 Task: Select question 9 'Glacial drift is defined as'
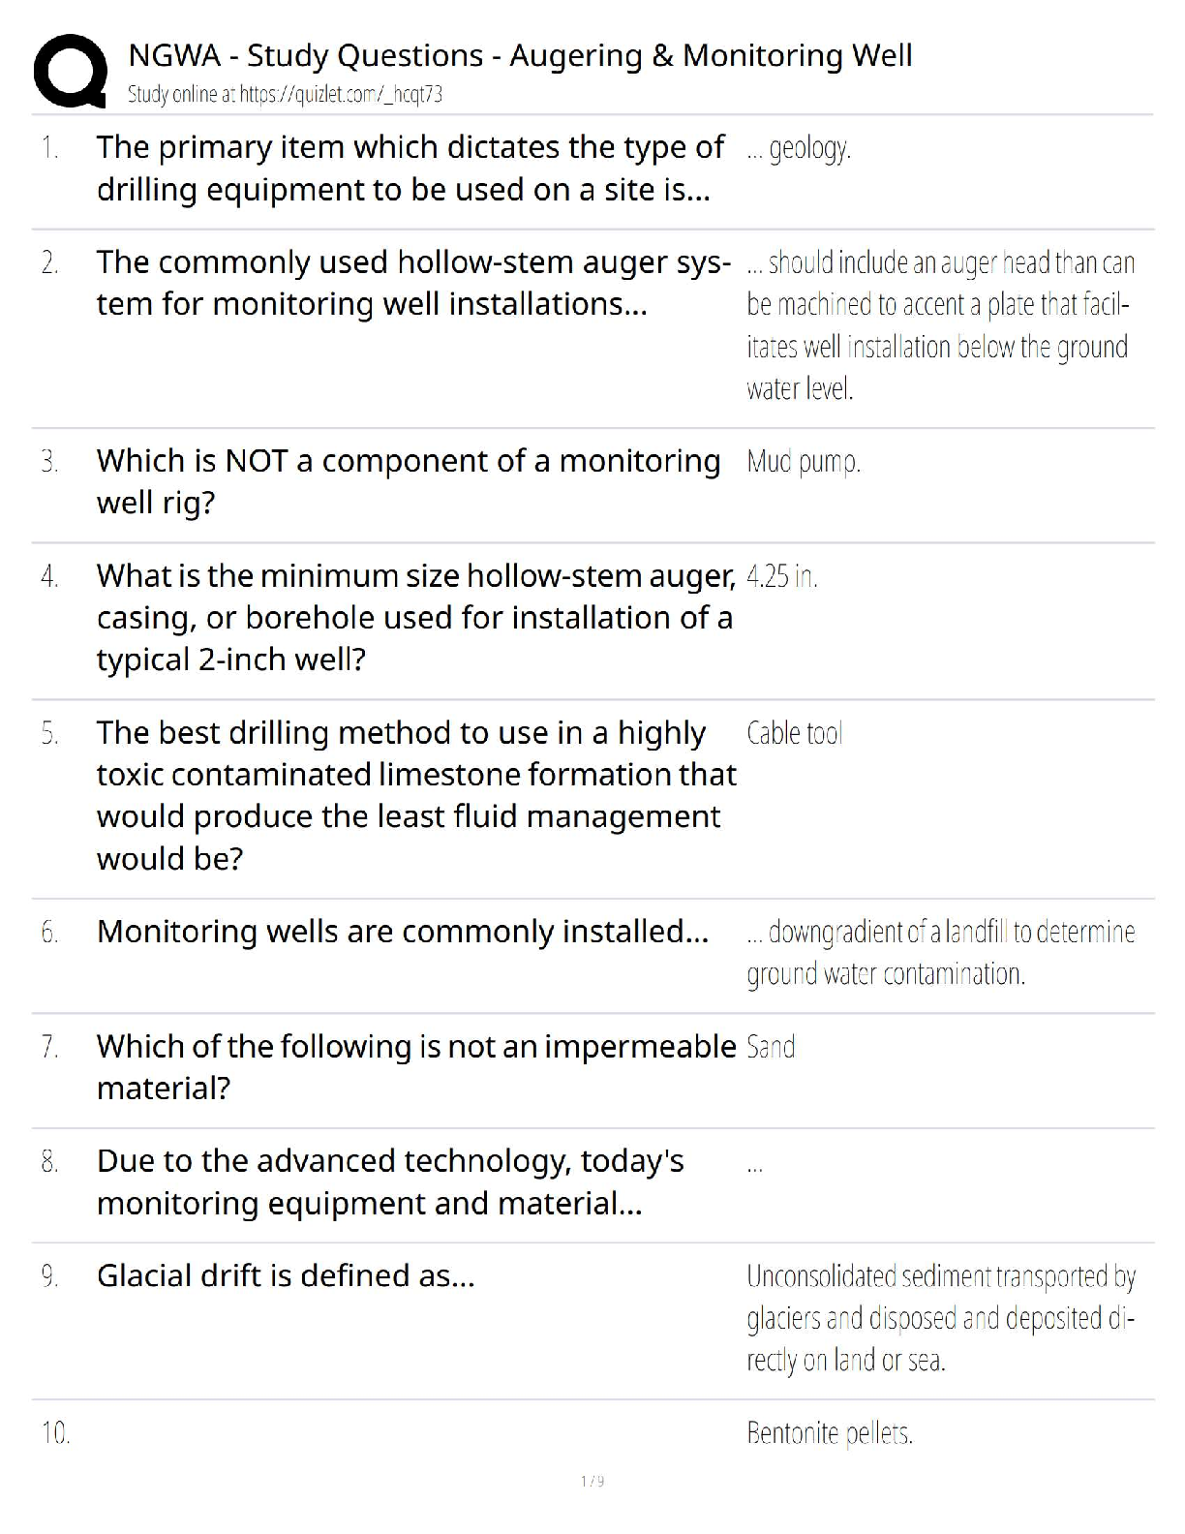pyautogui.click(x=286, y=1275)
